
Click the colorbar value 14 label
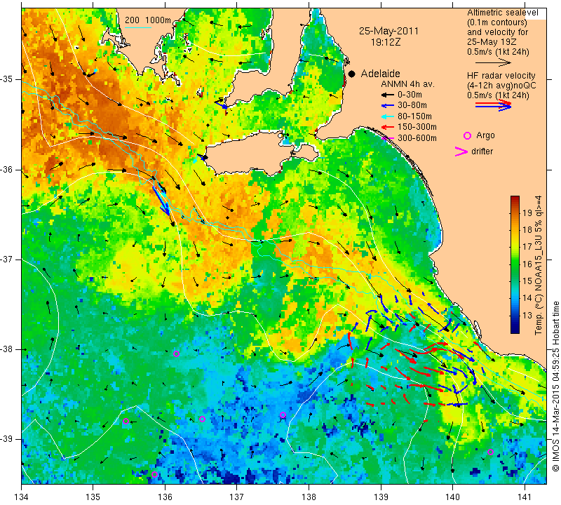coord(527,298)
